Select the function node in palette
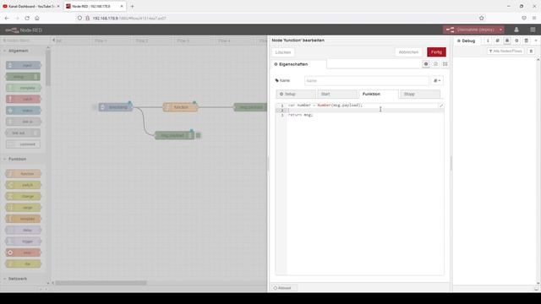The height and width of the screenshot is (304, 541). click(24, 174)
